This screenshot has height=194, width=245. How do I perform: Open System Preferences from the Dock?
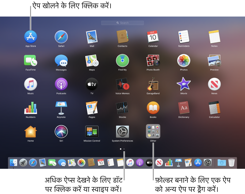208,163
